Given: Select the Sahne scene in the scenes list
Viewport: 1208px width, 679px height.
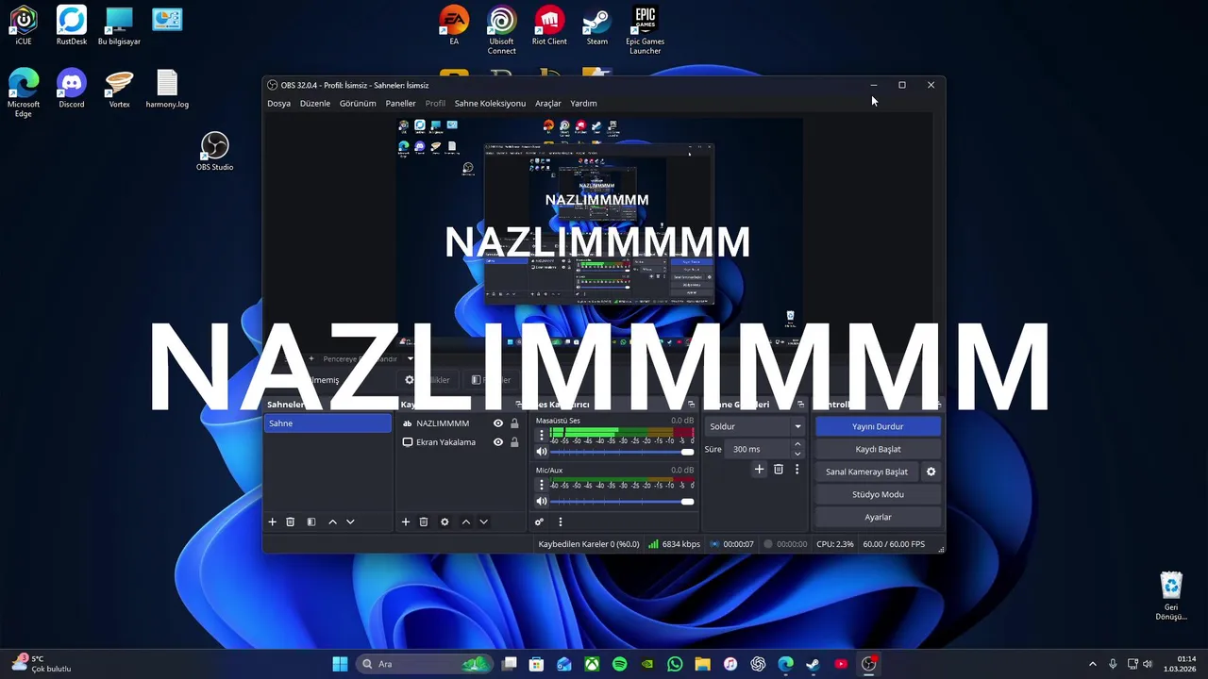Looking at the screenshot, I should tap(327, 423).
